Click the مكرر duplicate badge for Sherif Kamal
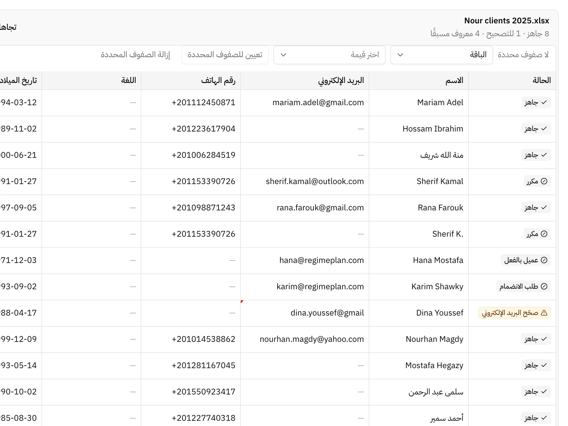The image size is (568, 426). tap(537, 181)
